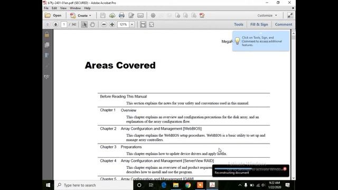Click the 121% zoom value field
The width and height of the screenshot is (338, 190).
pos(123,24)
